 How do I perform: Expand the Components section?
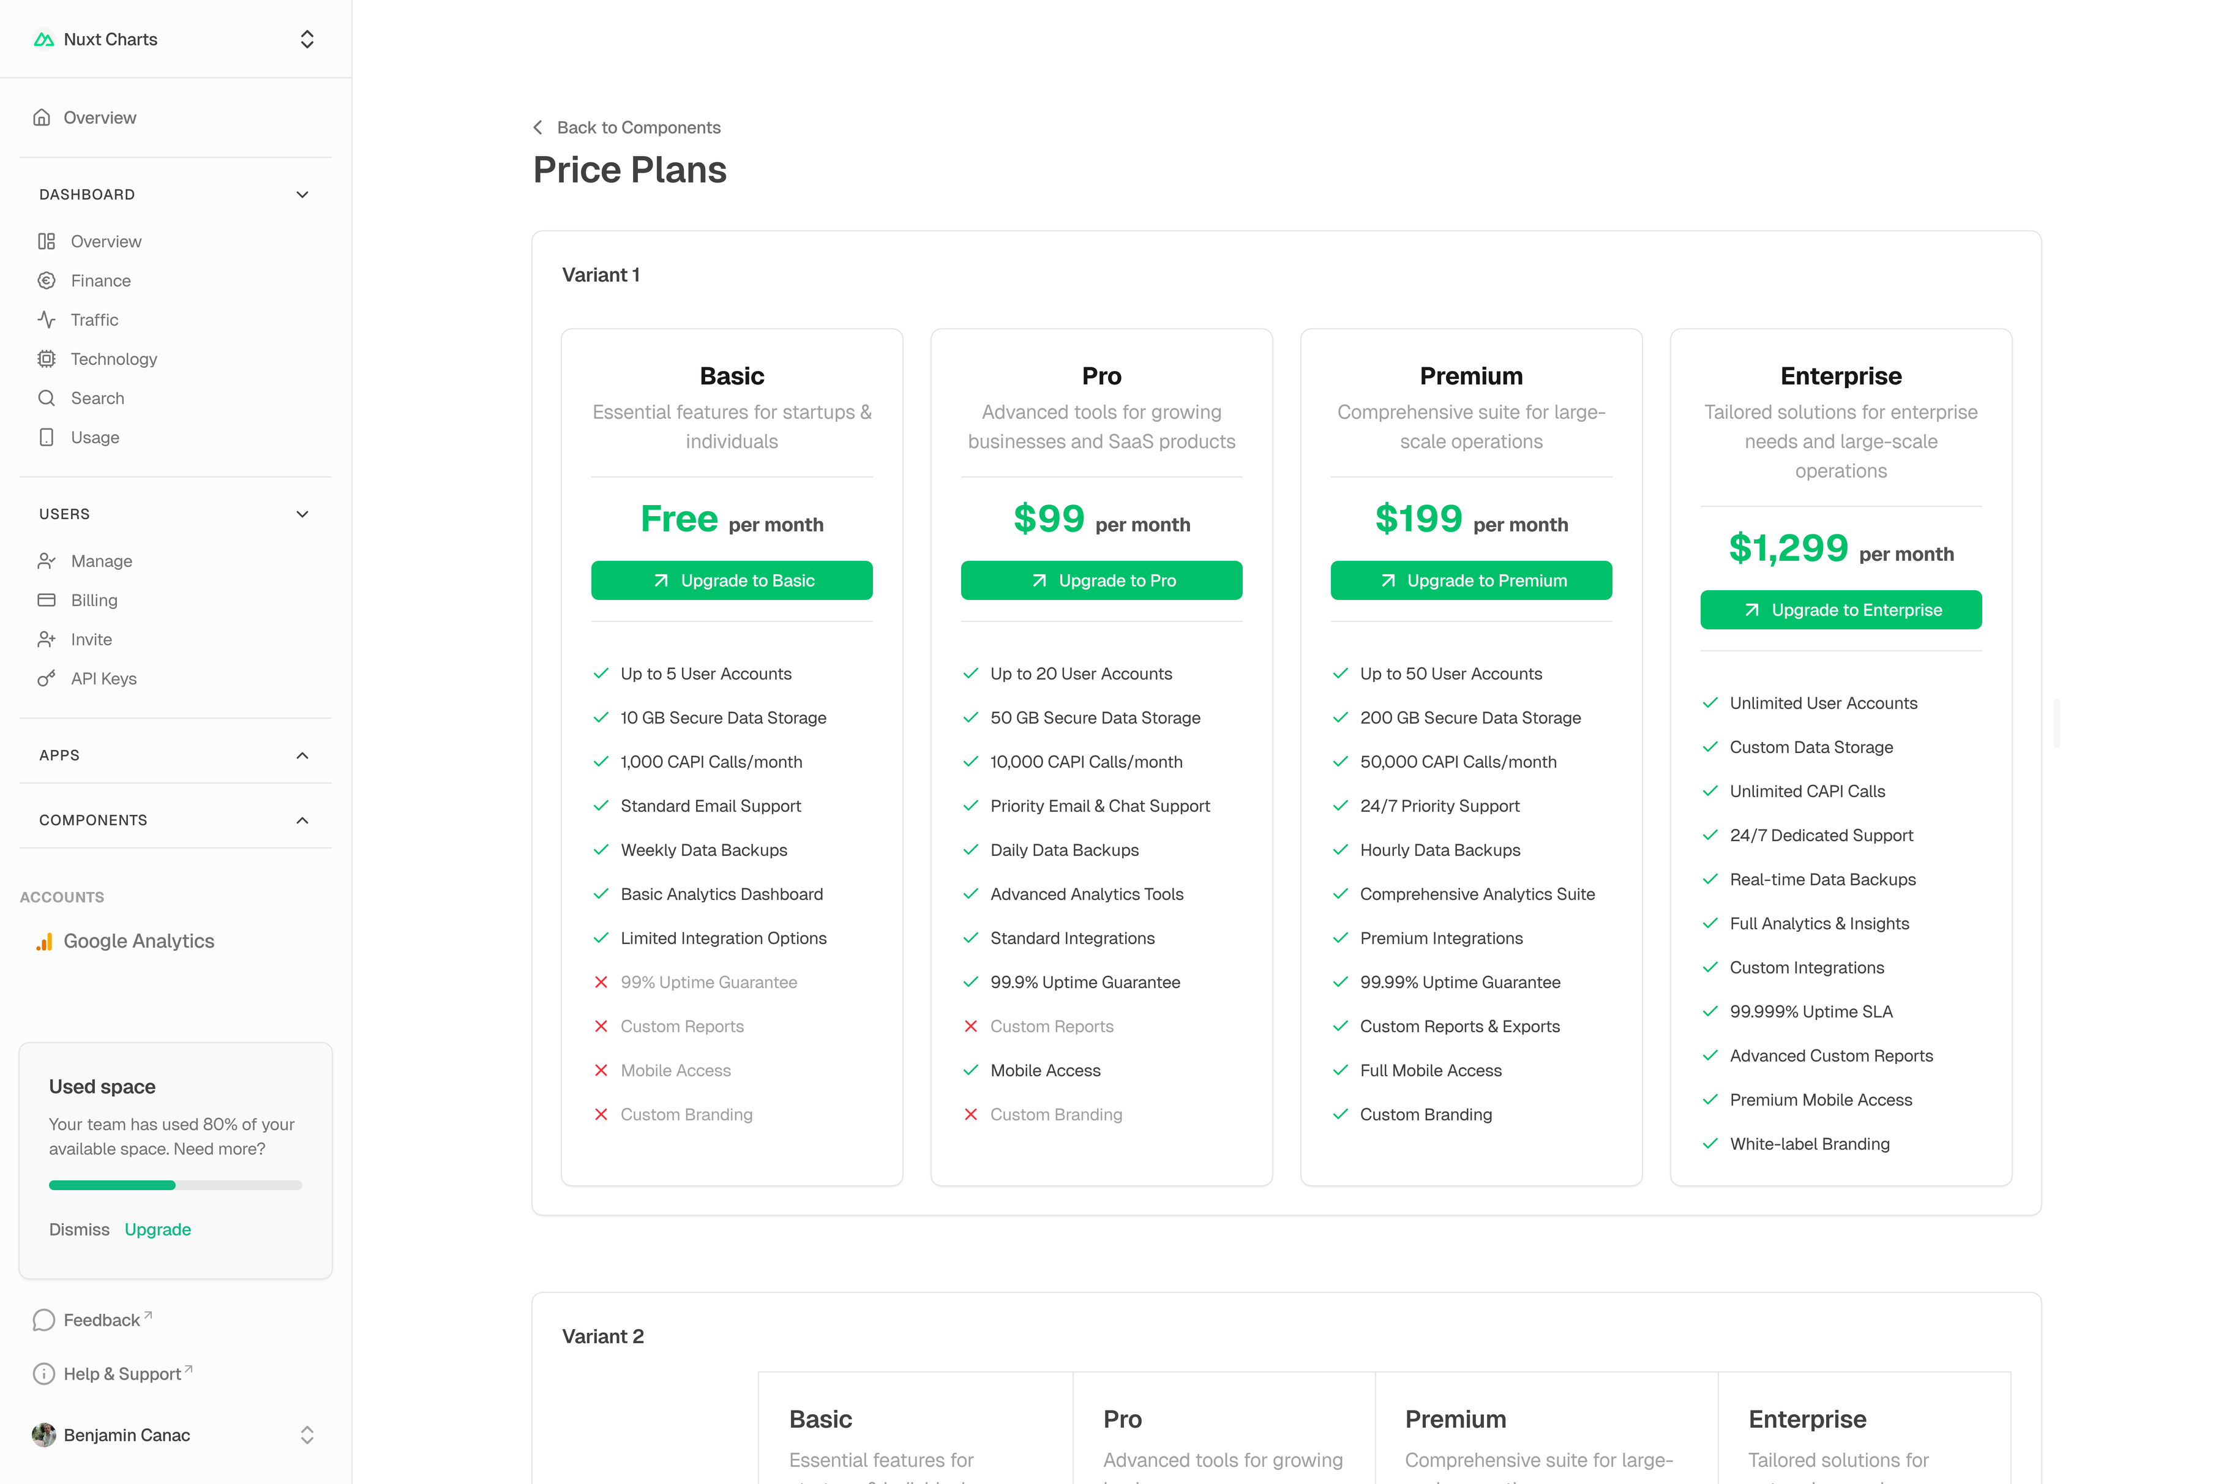(x=302, y=820)
